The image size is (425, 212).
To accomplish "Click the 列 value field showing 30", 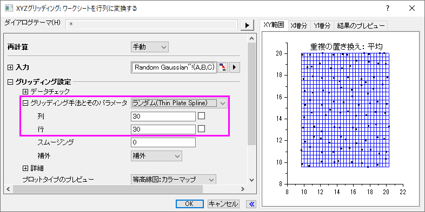I will click(x=163, y=117).
